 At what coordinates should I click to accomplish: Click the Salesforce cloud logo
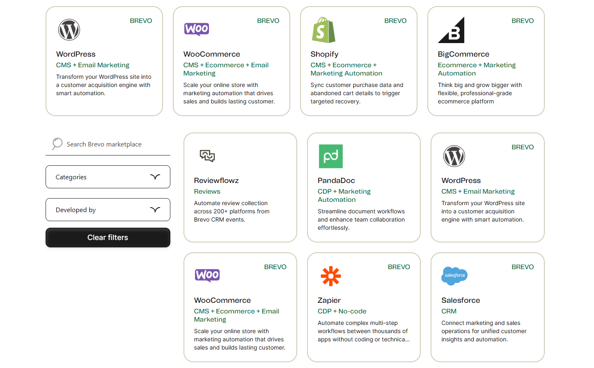[x=454, y=276]
